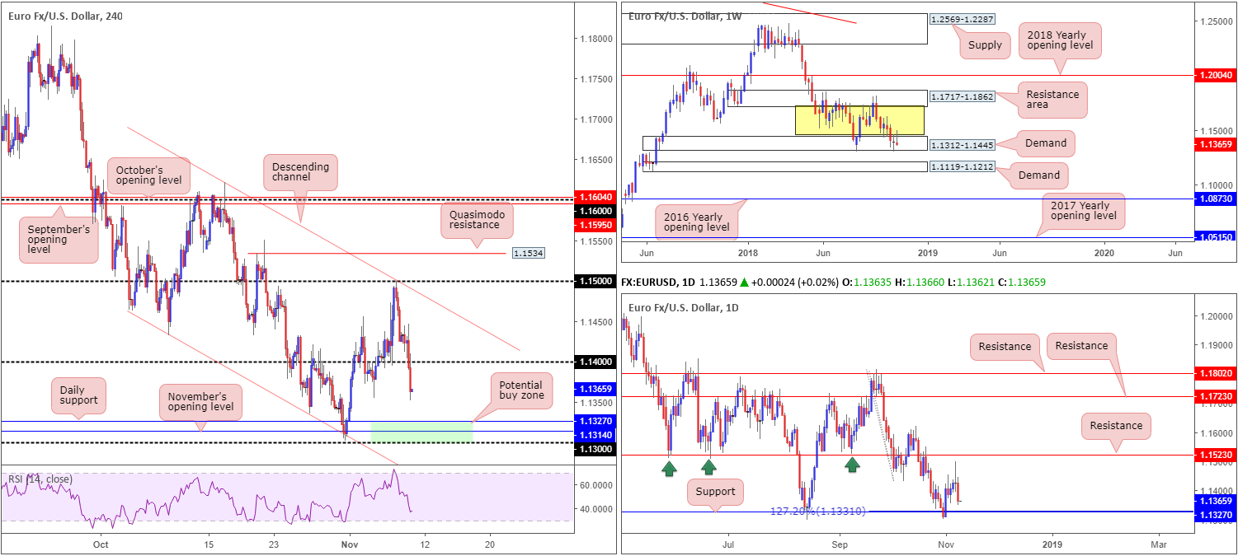Select the O:1.13635 open value

coord(865,282)
